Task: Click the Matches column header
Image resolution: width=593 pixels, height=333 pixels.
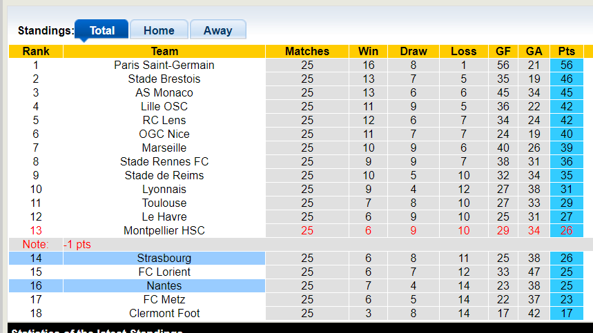Action: 307,51
